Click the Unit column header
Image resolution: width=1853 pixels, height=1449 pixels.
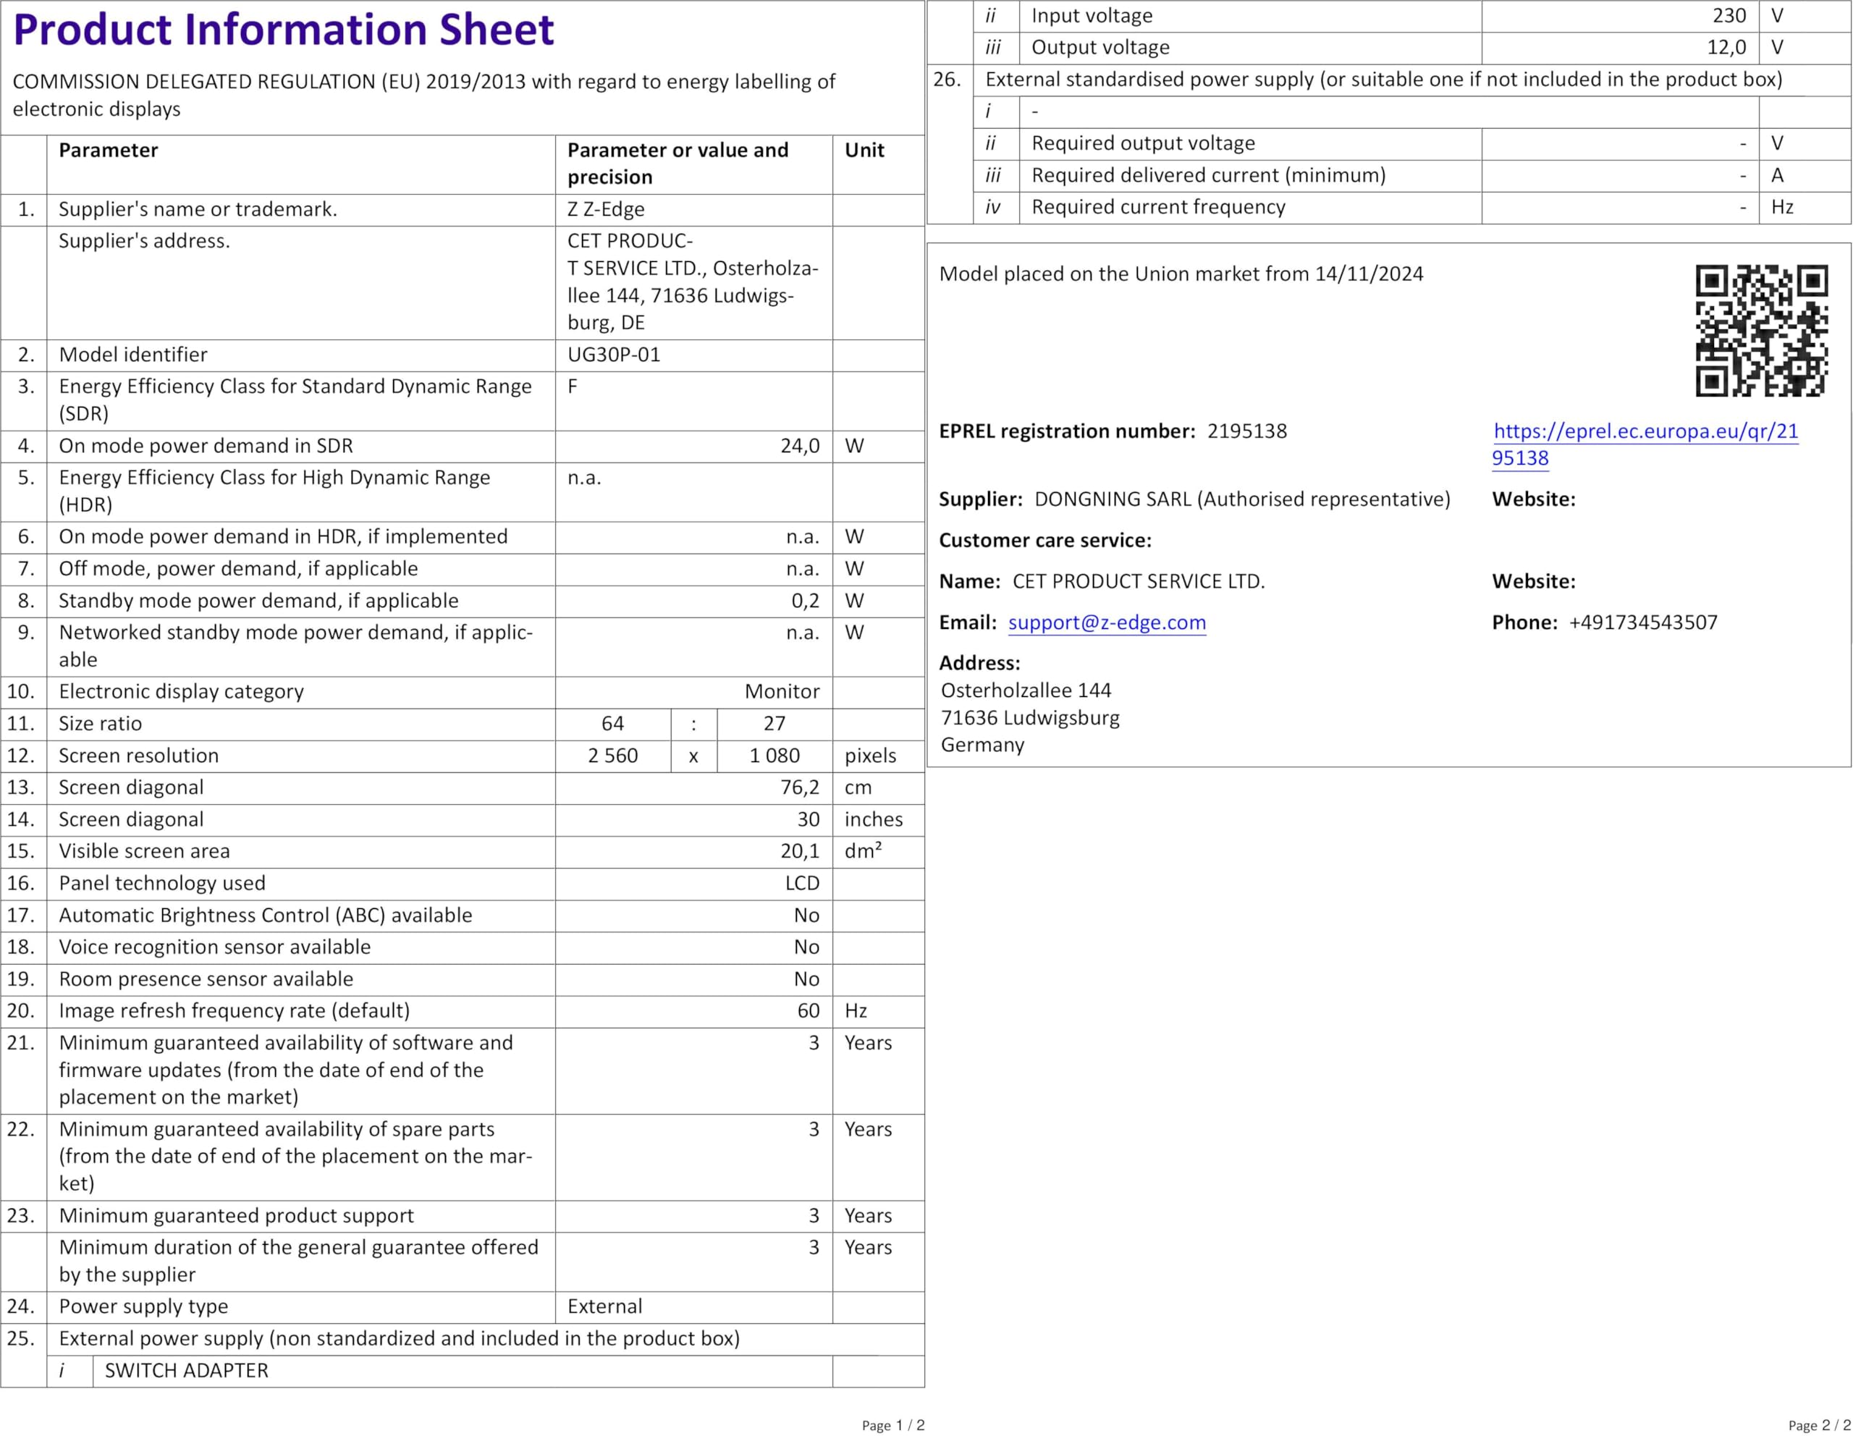tap(864, 151)
